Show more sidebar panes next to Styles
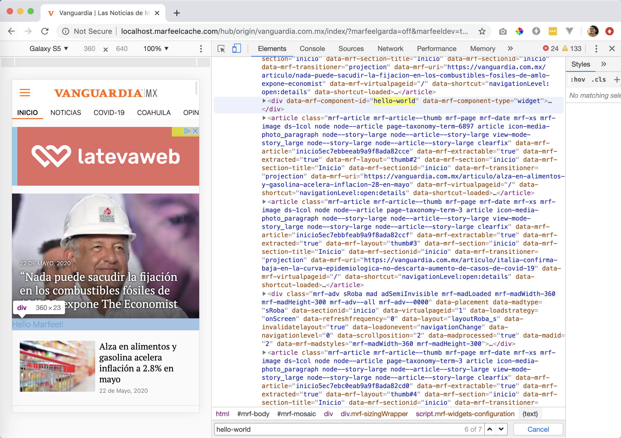Screen dimensions: 621x438 click(x=603, y=65)
